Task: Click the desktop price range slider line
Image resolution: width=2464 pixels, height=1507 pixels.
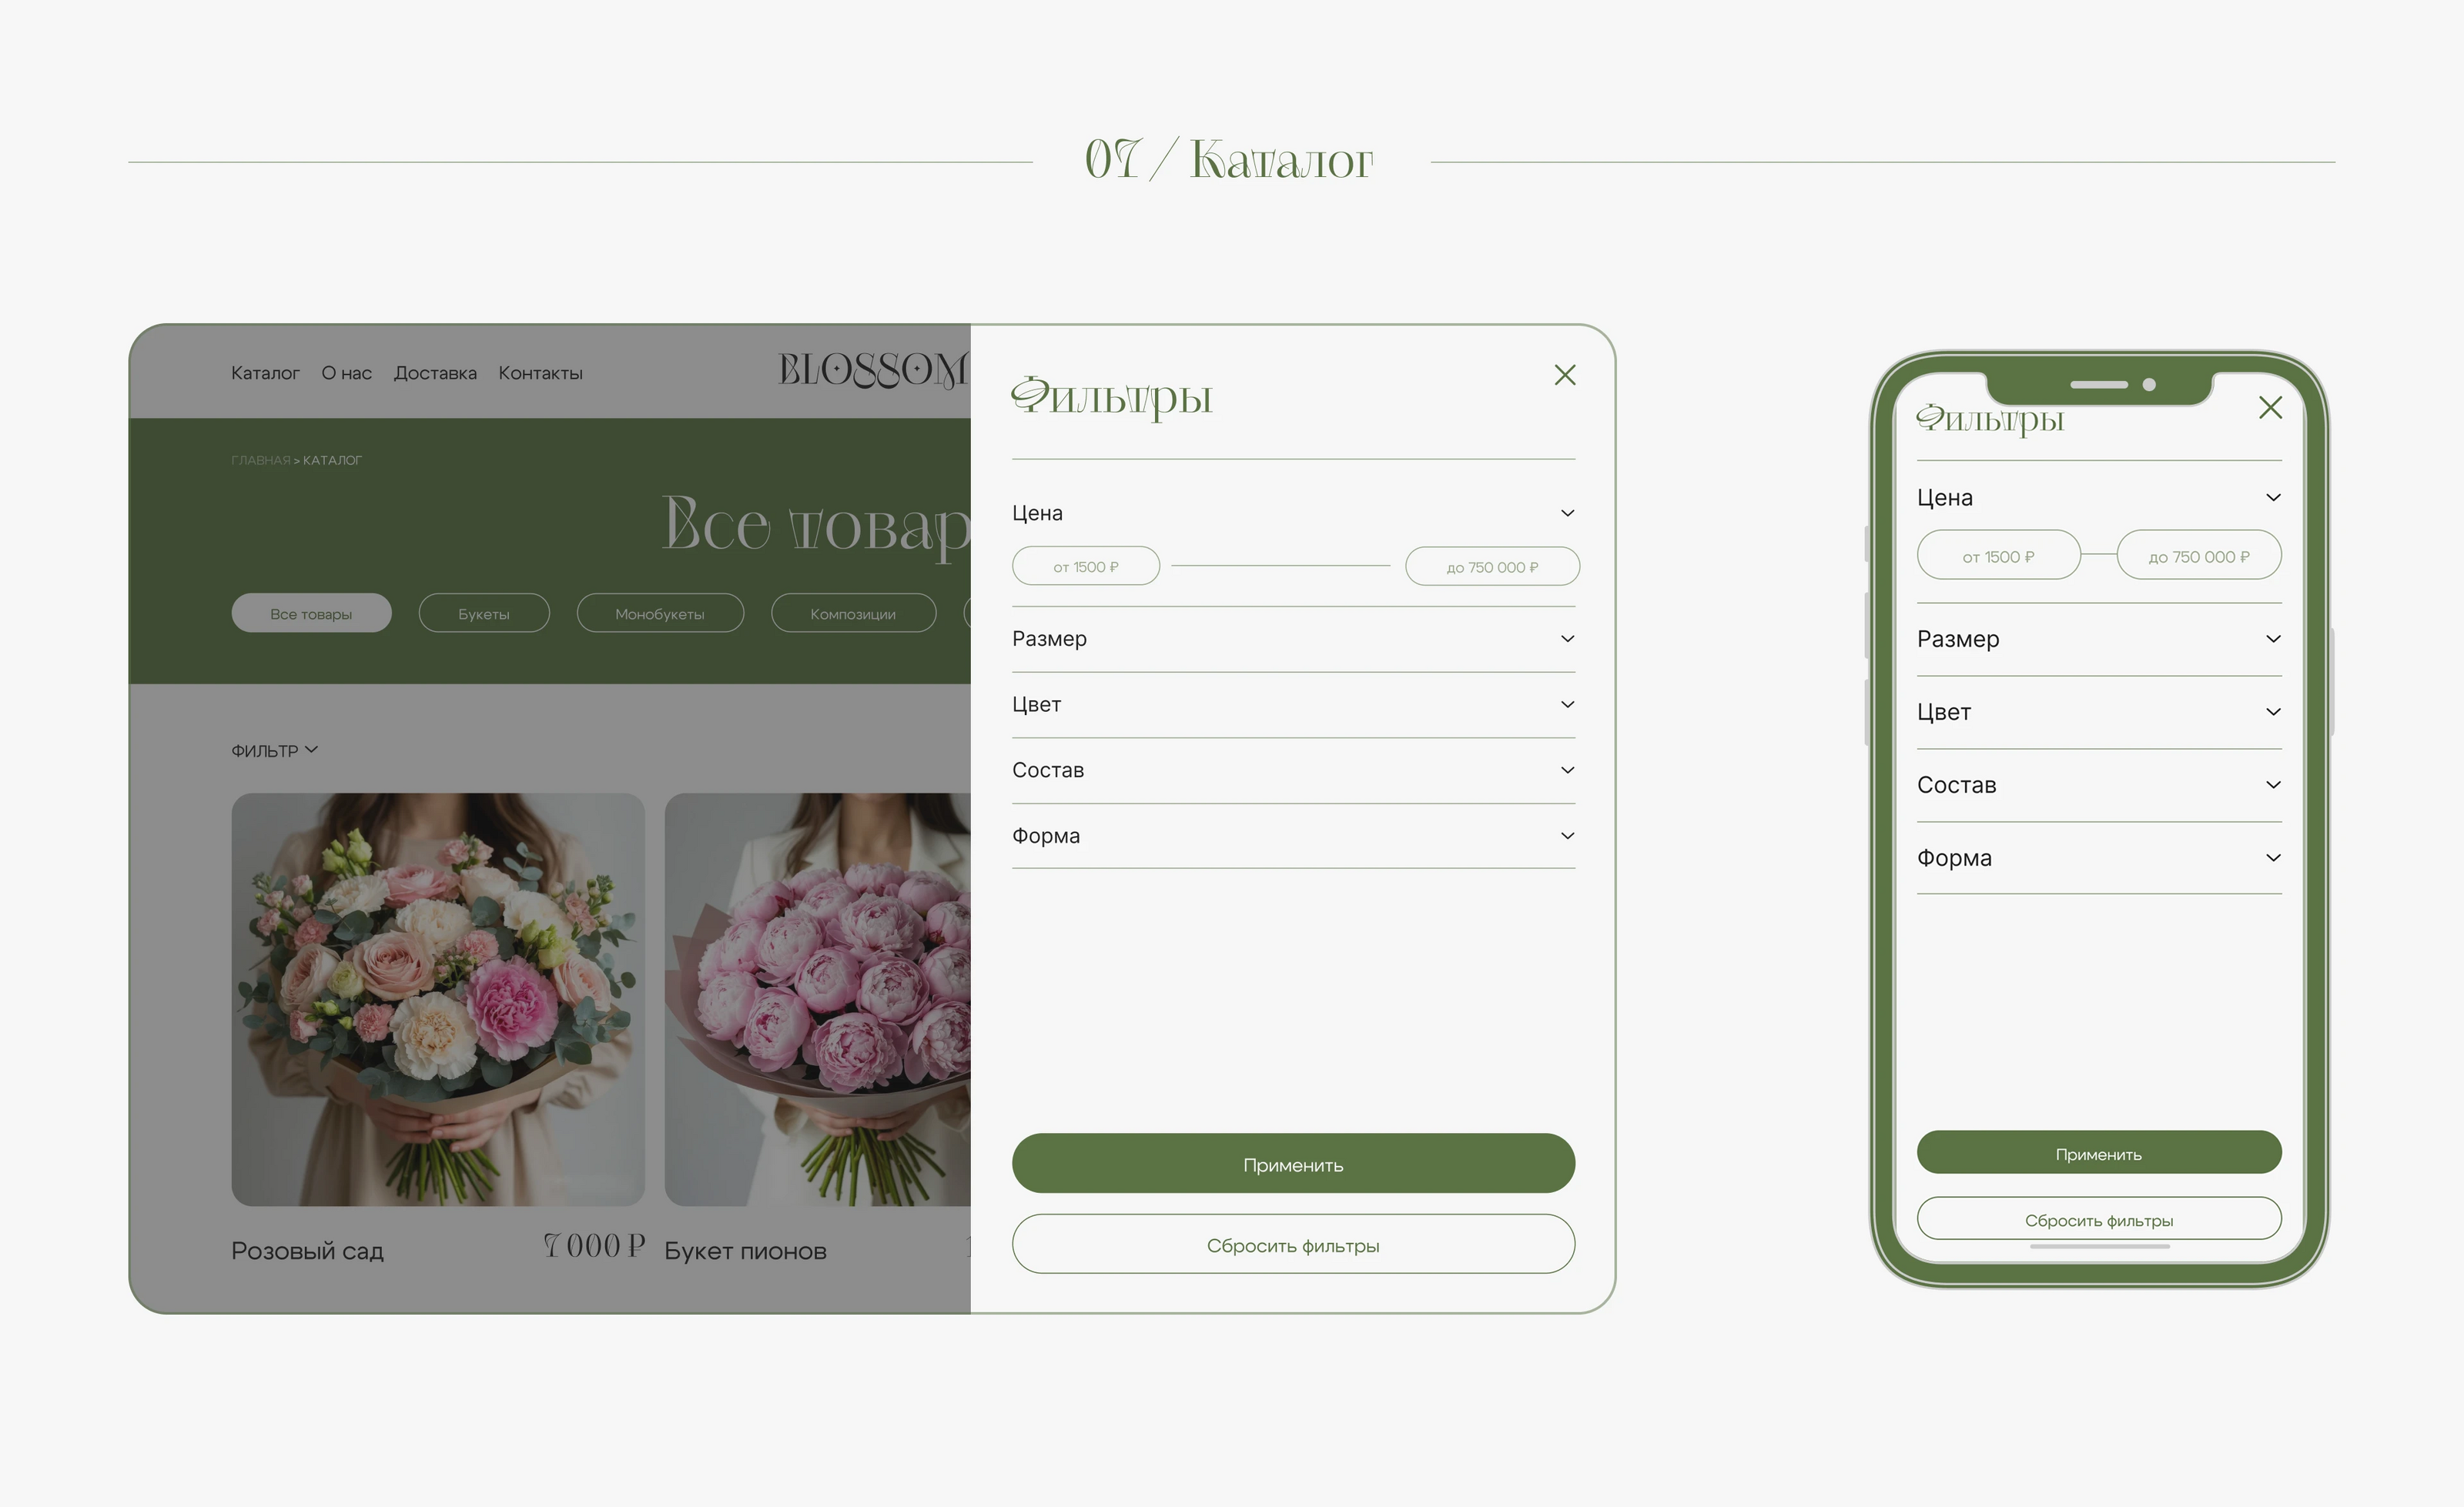Action: point(1281,566)
